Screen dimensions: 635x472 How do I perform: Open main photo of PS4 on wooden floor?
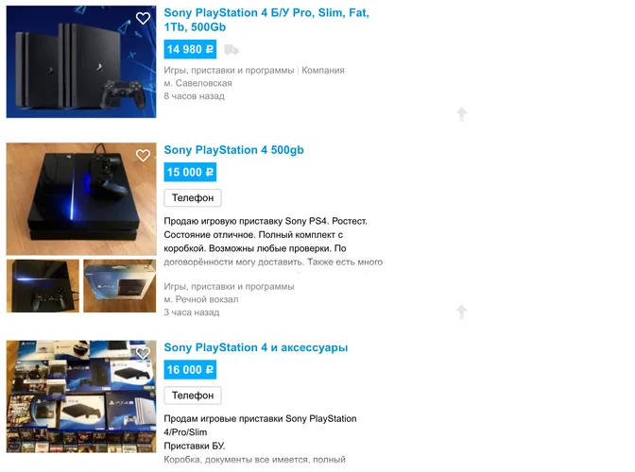pos(81,199)
